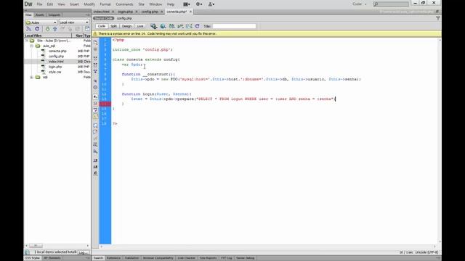Switch to the index.html document tab
The image size is (465, 261).
[x=102, y=12]
